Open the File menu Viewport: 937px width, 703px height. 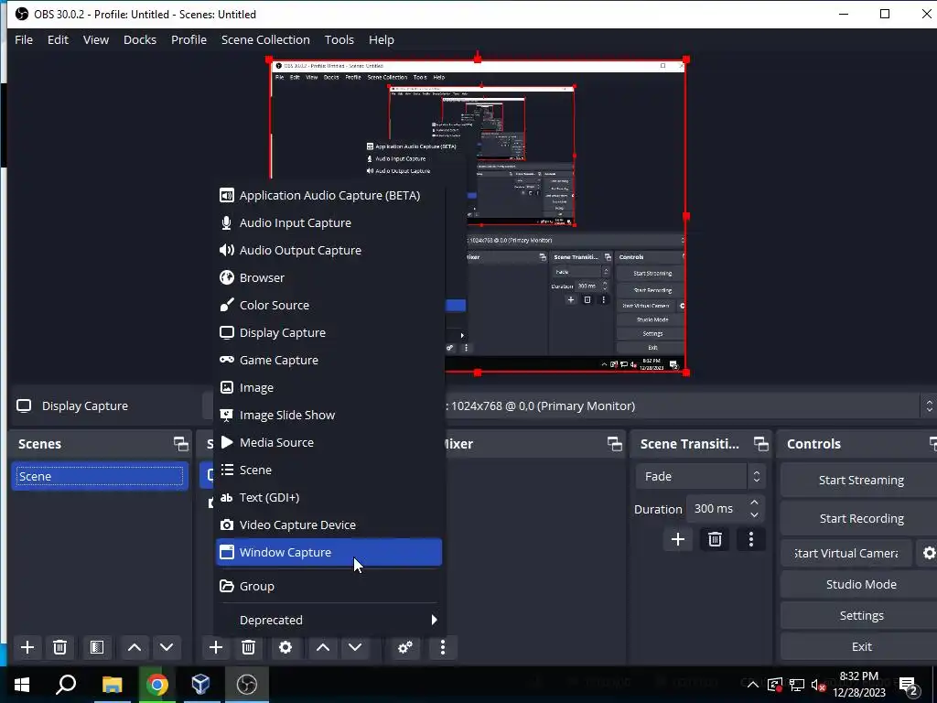[x=24, y=40]
